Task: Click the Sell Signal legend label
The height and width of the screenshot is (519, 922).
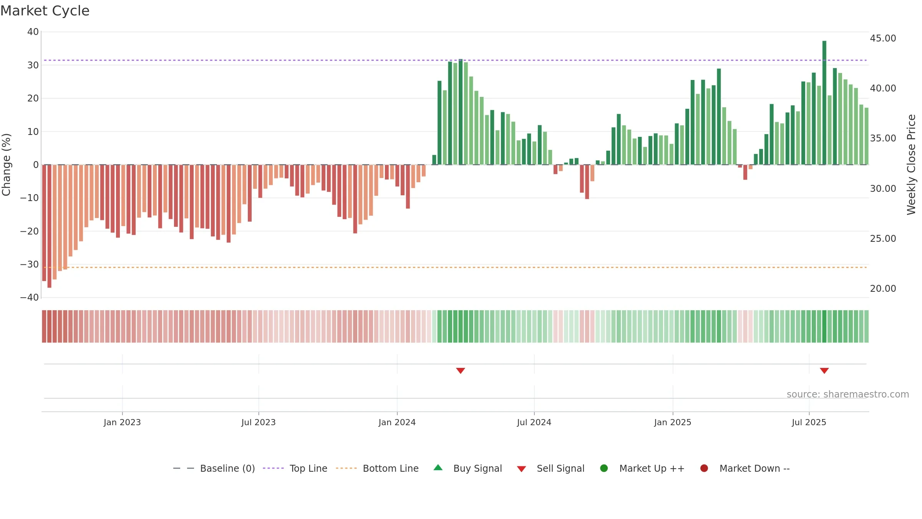Action: pyautogui.click(x=560, y=468)
